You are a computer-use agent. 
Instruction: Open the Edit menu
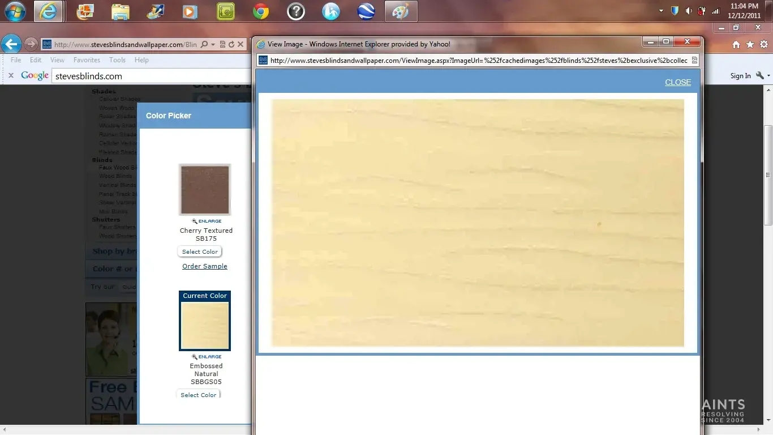coord(36,59)
